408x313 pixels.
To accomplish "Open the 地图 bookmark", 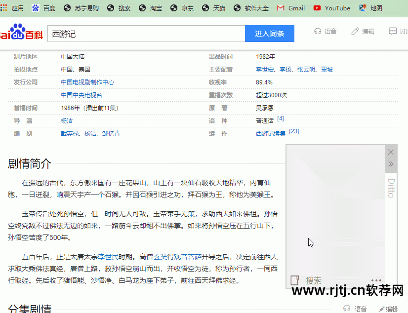I will (x=370, y=8).
